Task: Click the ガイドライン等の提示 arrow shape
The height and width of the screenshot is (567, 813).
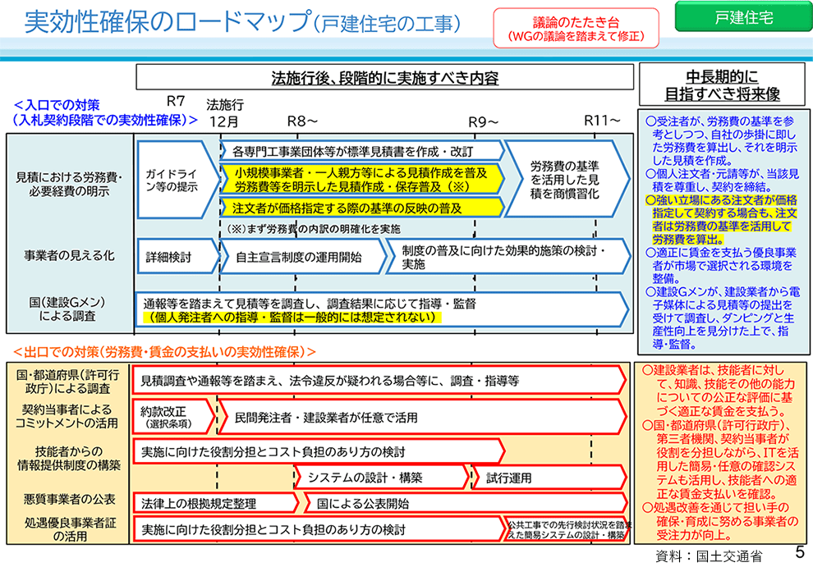Action: coord(172,181)
